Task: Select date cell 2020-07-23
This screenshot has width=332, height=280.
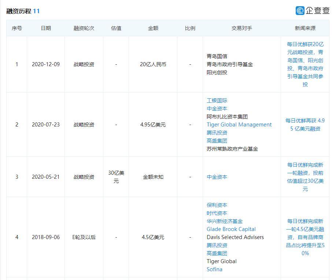Action: 46,125
